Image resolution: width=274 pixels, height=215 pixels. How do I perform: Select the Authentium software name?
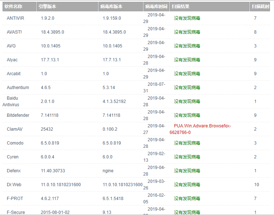[18, 88]
